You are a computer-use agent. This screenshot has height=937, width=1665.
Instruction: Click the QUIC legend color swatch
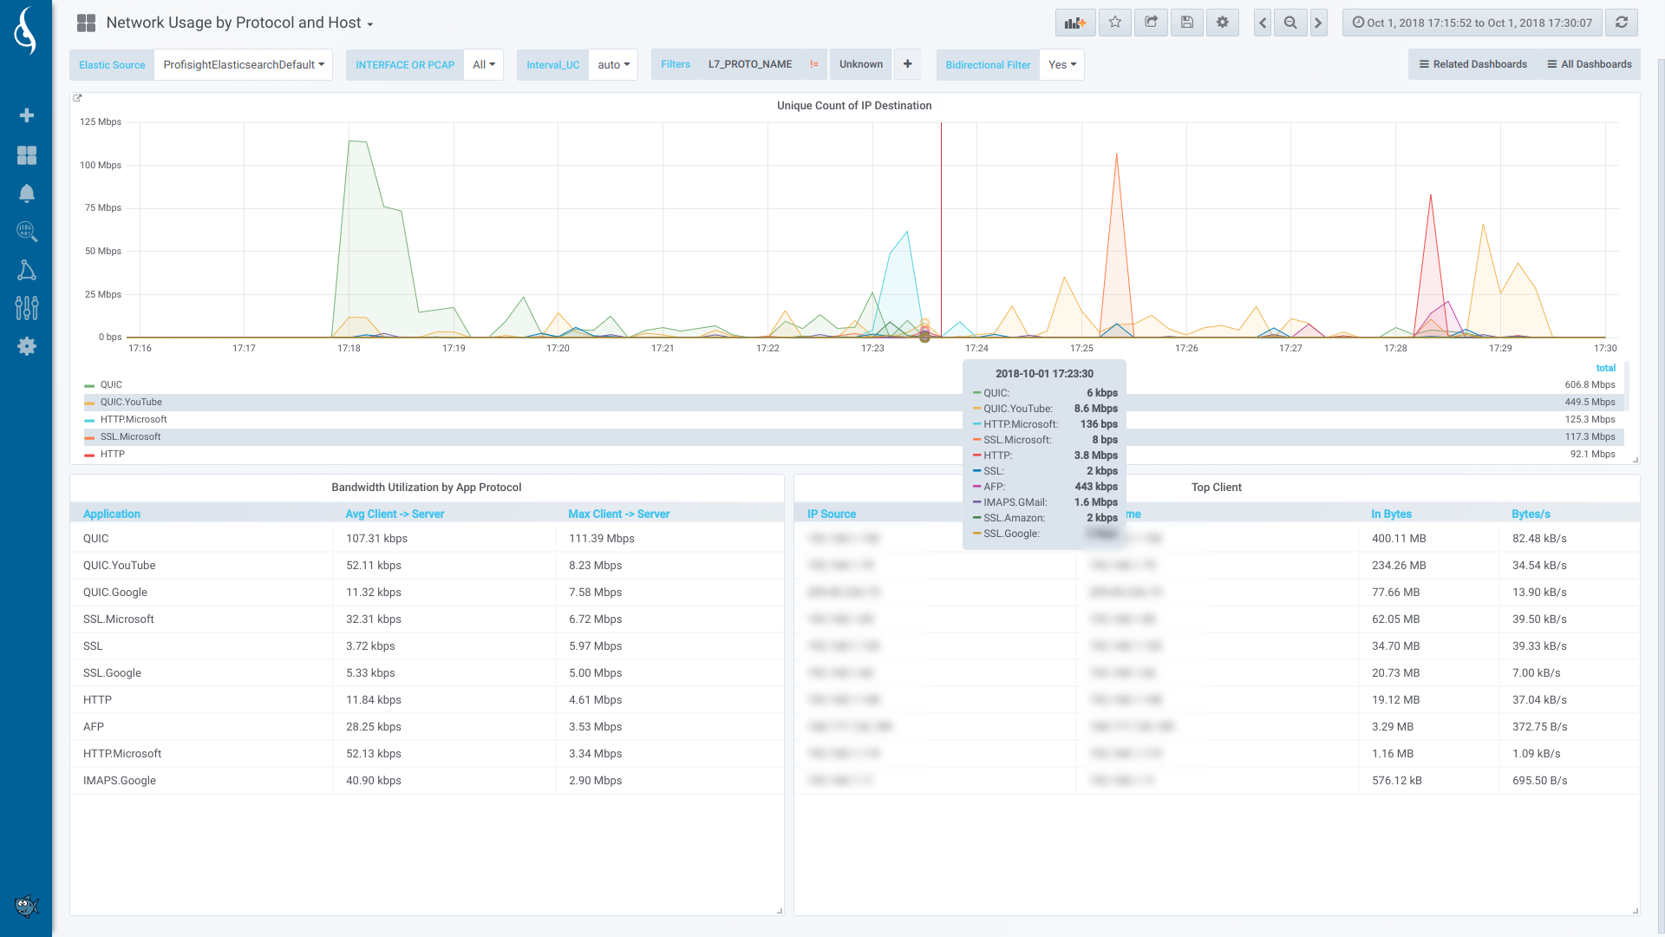(89, 386)
